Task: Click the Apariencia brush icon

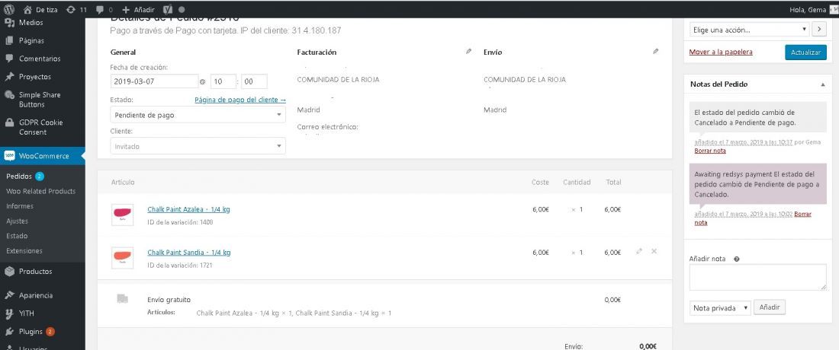Action: pyautogui.click(x=10, y=295)
